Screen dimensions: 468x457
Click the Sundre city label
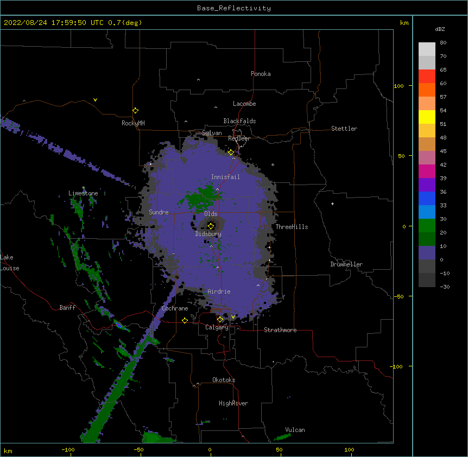[x=159, y=212]
